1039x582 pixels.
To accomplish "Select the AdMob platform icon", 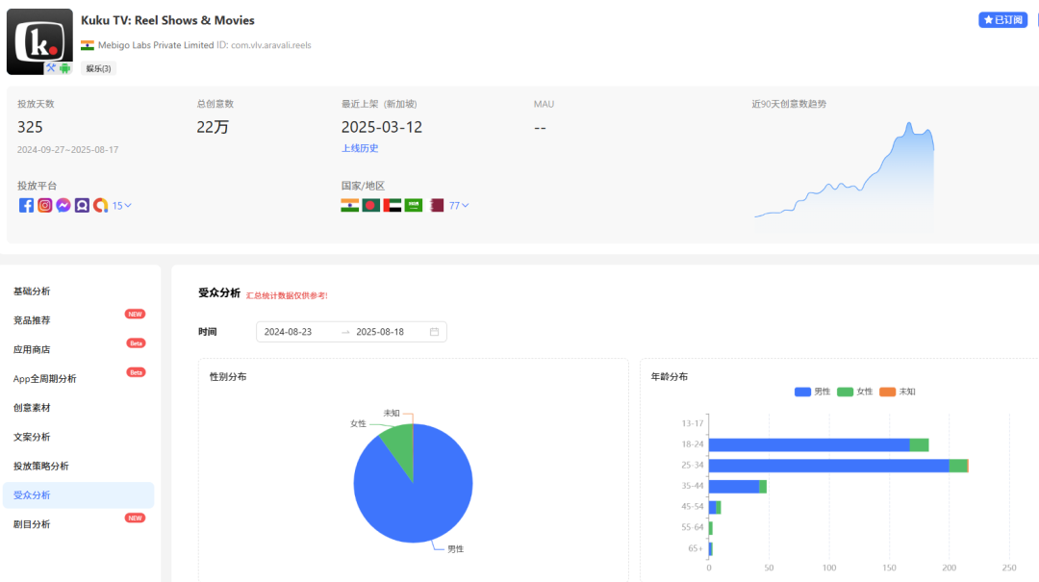I will pos(100,206).
